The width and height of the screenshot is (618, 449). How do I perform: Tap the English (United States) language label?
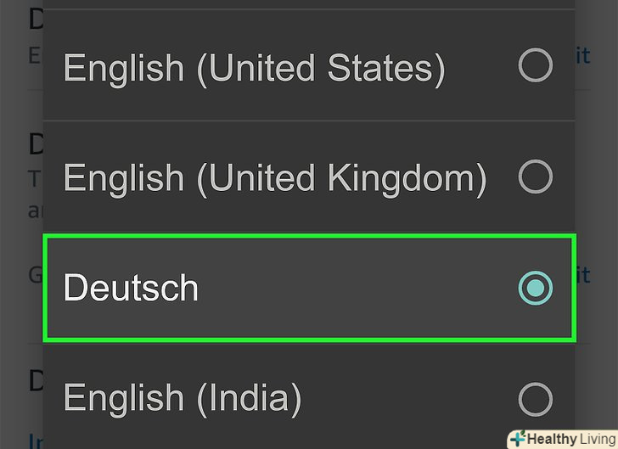point(254,68)
